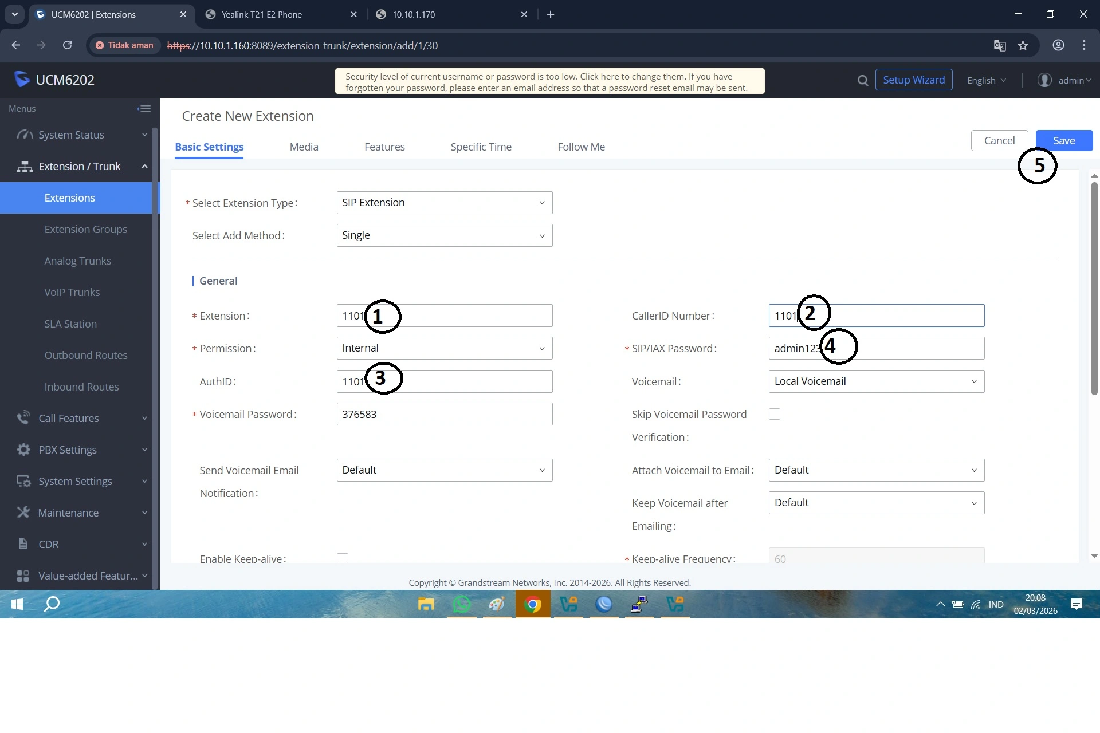Enable the Skip Voicemail Password Verification checkbox
Screen dimensions: 1100x733
coord(775,414)
